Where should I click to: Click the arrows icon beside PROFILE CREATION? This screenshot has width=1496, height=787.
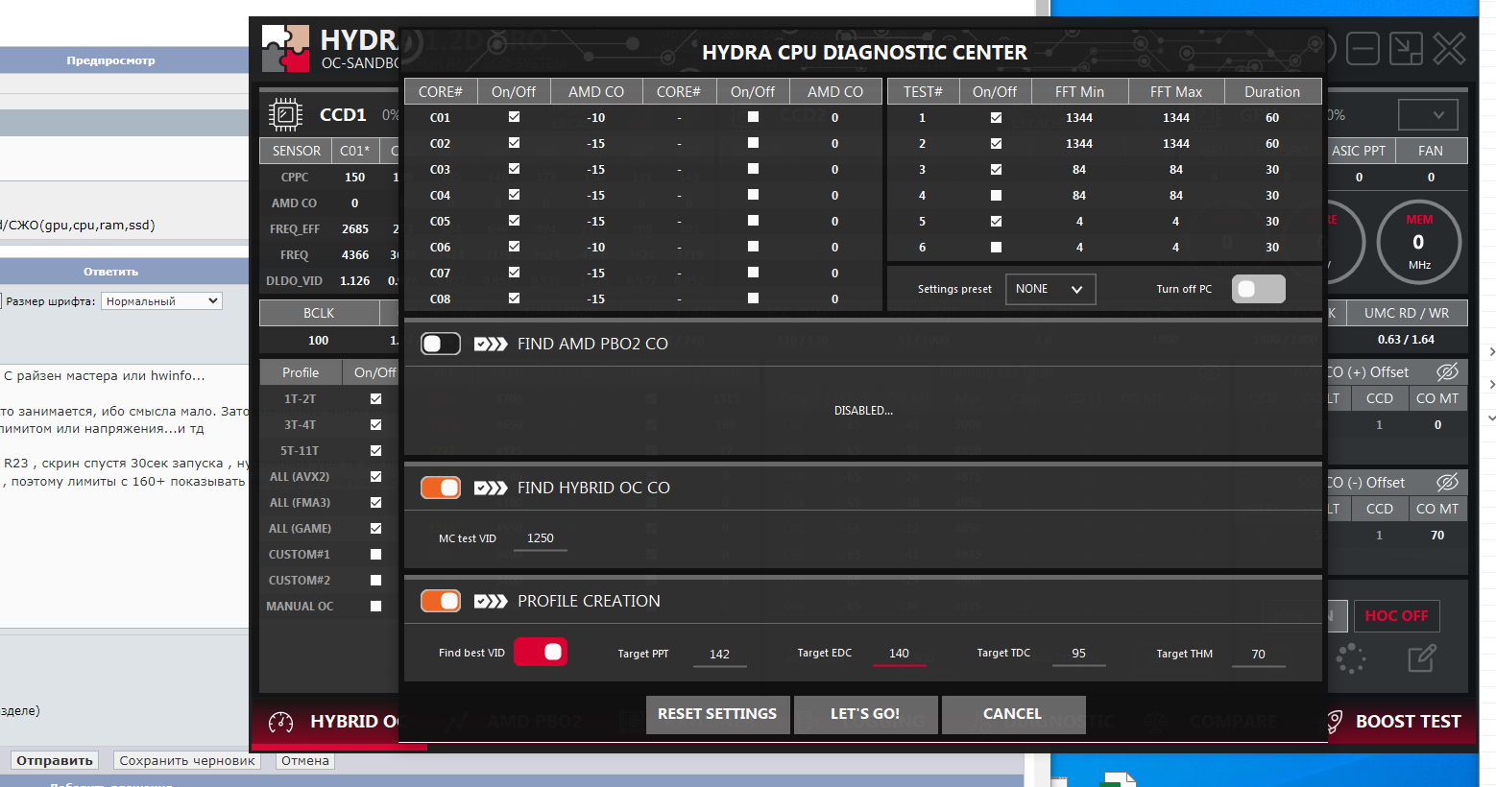tap(491, 601)
